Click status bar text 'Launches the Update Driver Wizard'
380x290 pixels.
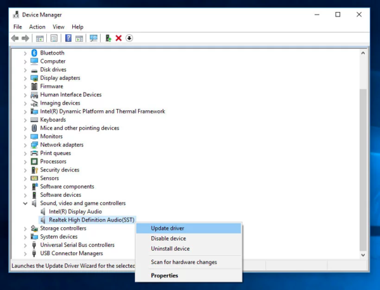click(73, 266)
